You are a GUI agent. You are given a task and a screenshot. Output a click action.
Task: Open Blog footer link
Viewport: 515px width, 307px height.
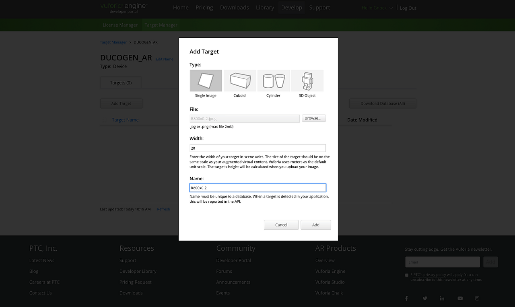34,271
